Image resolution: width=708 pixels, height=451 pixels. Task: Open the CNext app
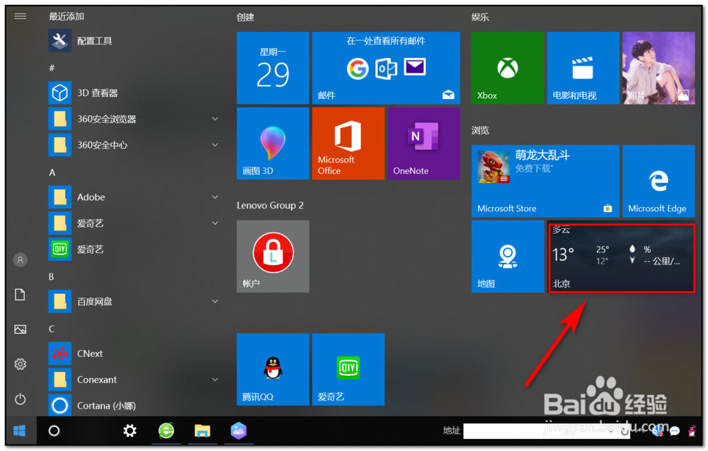pos(134,353)
